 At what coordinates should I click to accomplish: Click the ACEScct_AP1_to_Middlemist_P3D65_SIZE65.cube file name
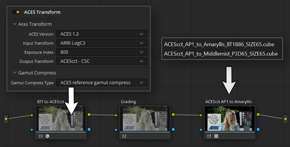(221, 54)
